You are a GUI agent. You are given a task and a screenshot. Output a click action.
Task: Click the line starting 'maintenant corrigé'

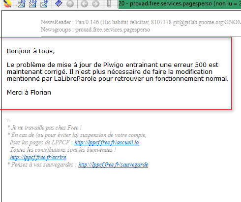point(110,72)
